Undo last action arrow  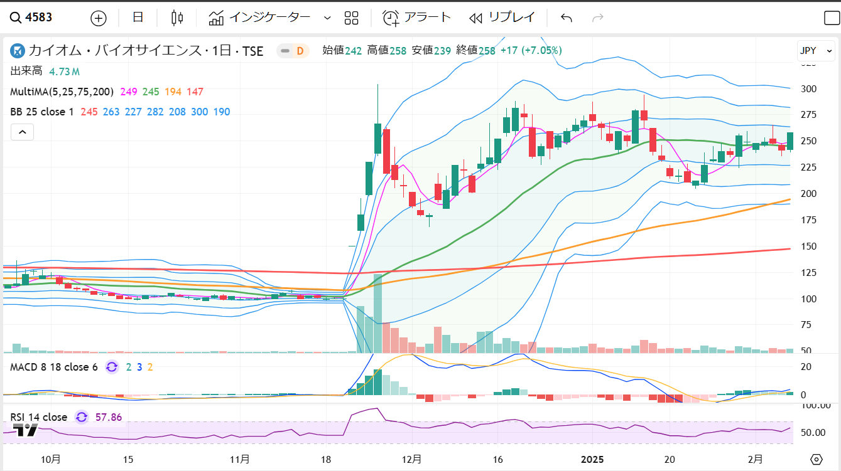click(x=567, y=18)
